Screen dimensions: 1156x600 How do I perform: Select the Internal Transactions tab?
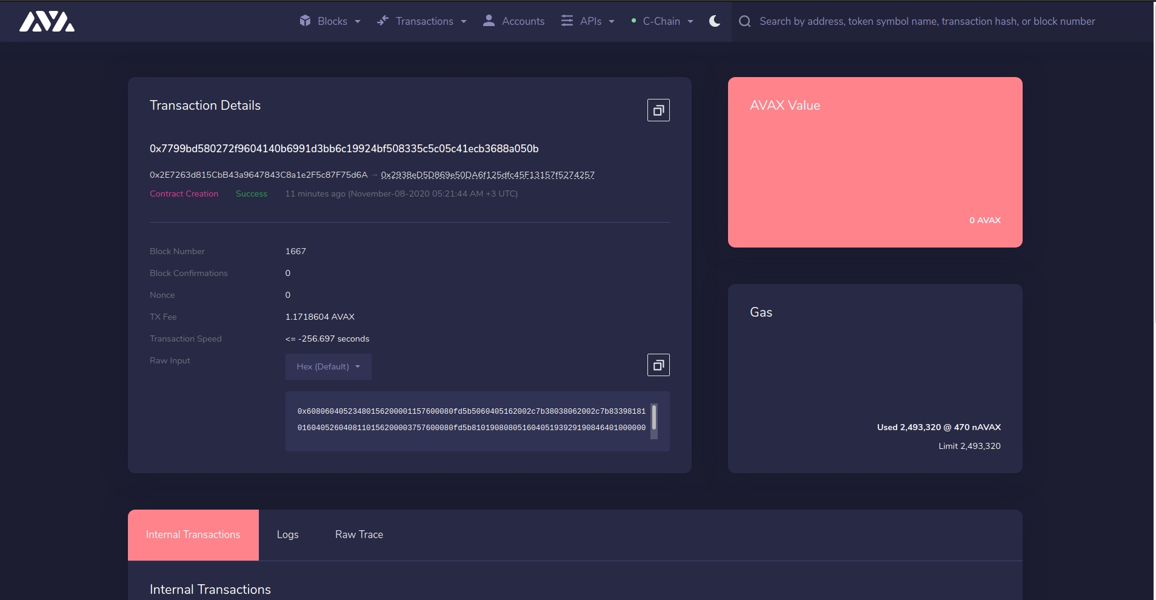pyautogui.click(x=193, y=534)
